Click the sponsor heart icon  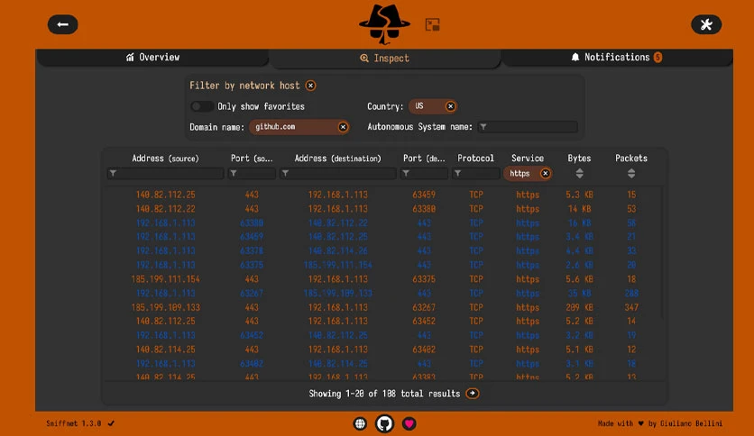[x=409, y=423]
